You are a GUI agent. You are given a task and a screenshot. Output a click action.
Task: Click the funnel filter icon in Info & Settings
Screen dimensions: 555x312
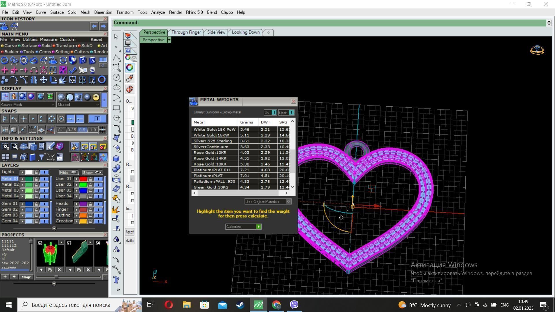tap(41, 157)
